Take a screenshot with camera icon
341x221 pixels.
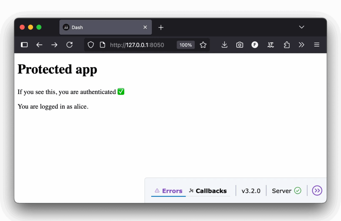[240, 45]
